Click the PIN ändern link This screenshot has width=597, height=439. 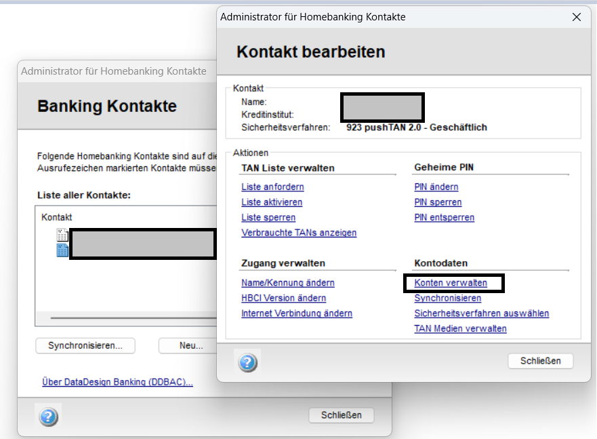tap(436, 187)
